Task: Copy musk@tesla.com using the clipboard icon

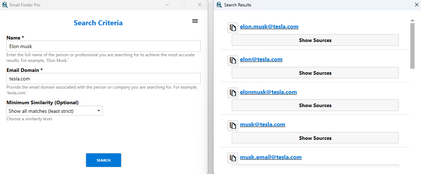Action: 233,126
